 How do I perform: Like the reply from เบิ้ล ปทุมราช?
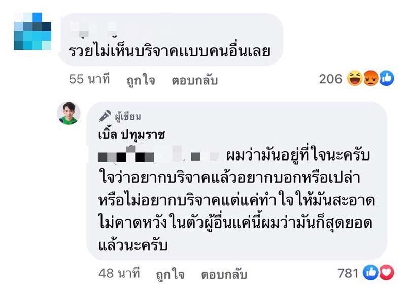pos(170,274)
